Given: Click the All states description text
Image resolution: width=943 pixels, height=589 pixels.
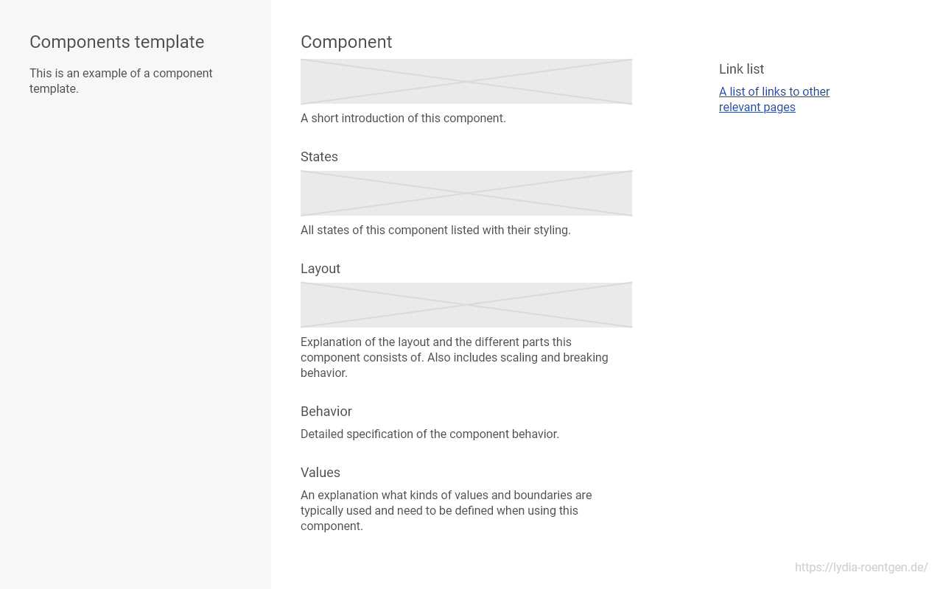Looking at the screenshot, I should [x=435, y=230].
